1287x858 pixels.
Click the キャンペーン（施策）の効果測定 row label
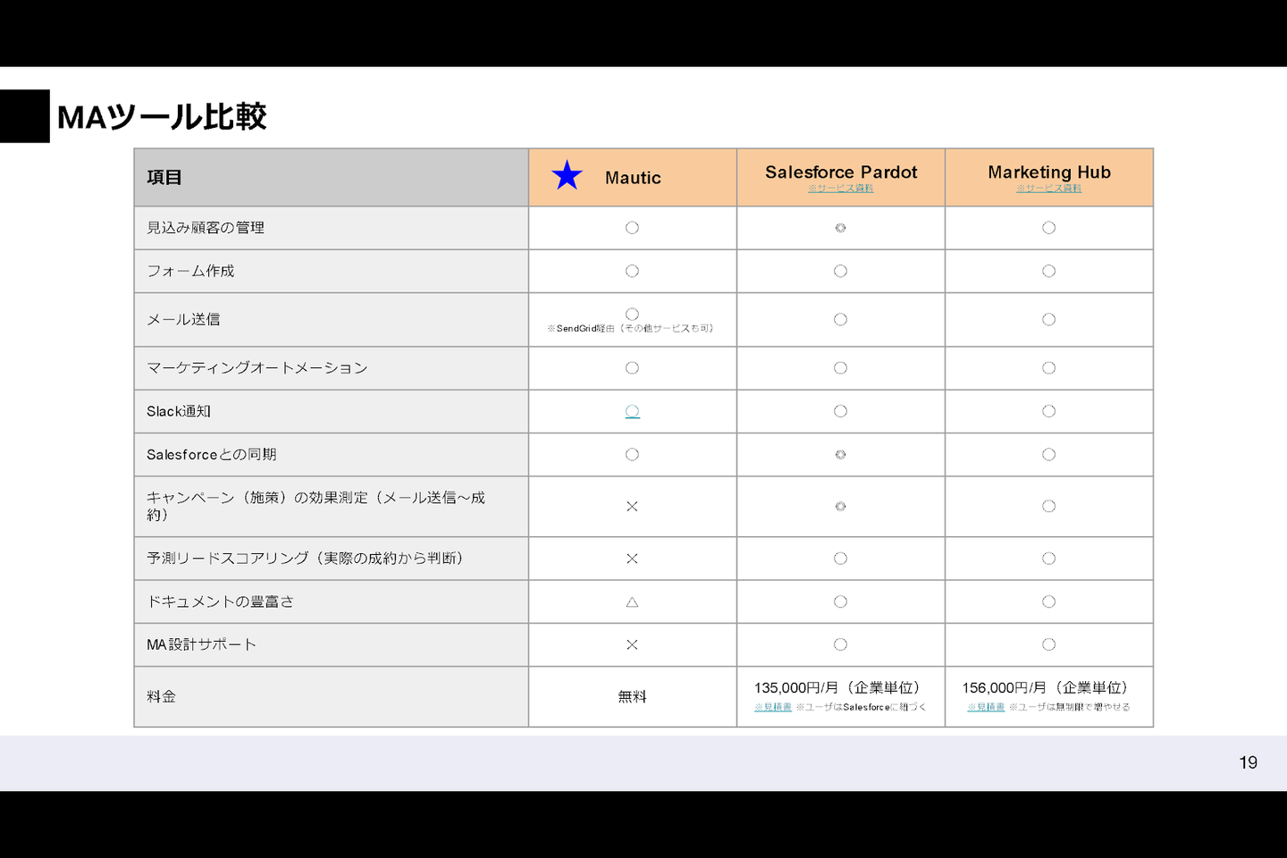point(316,506)
